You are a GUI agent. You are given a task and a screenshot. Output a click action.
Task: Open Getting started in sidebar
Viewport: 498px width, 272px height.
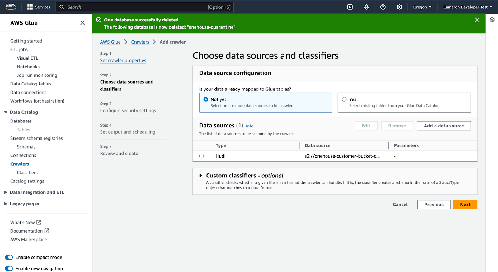pos(26,41)
